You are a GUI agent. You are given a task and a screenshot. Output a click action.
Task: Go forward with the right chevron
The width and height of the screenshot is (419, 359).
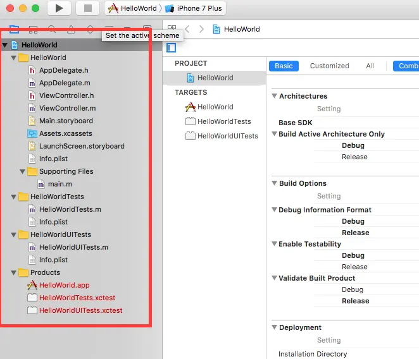coord(201,29)
